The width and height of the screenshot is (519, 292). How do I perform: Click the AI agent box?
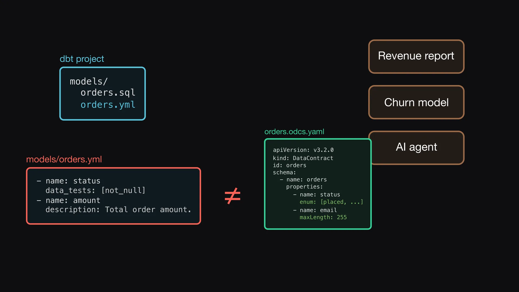click(x=418, y=148)
